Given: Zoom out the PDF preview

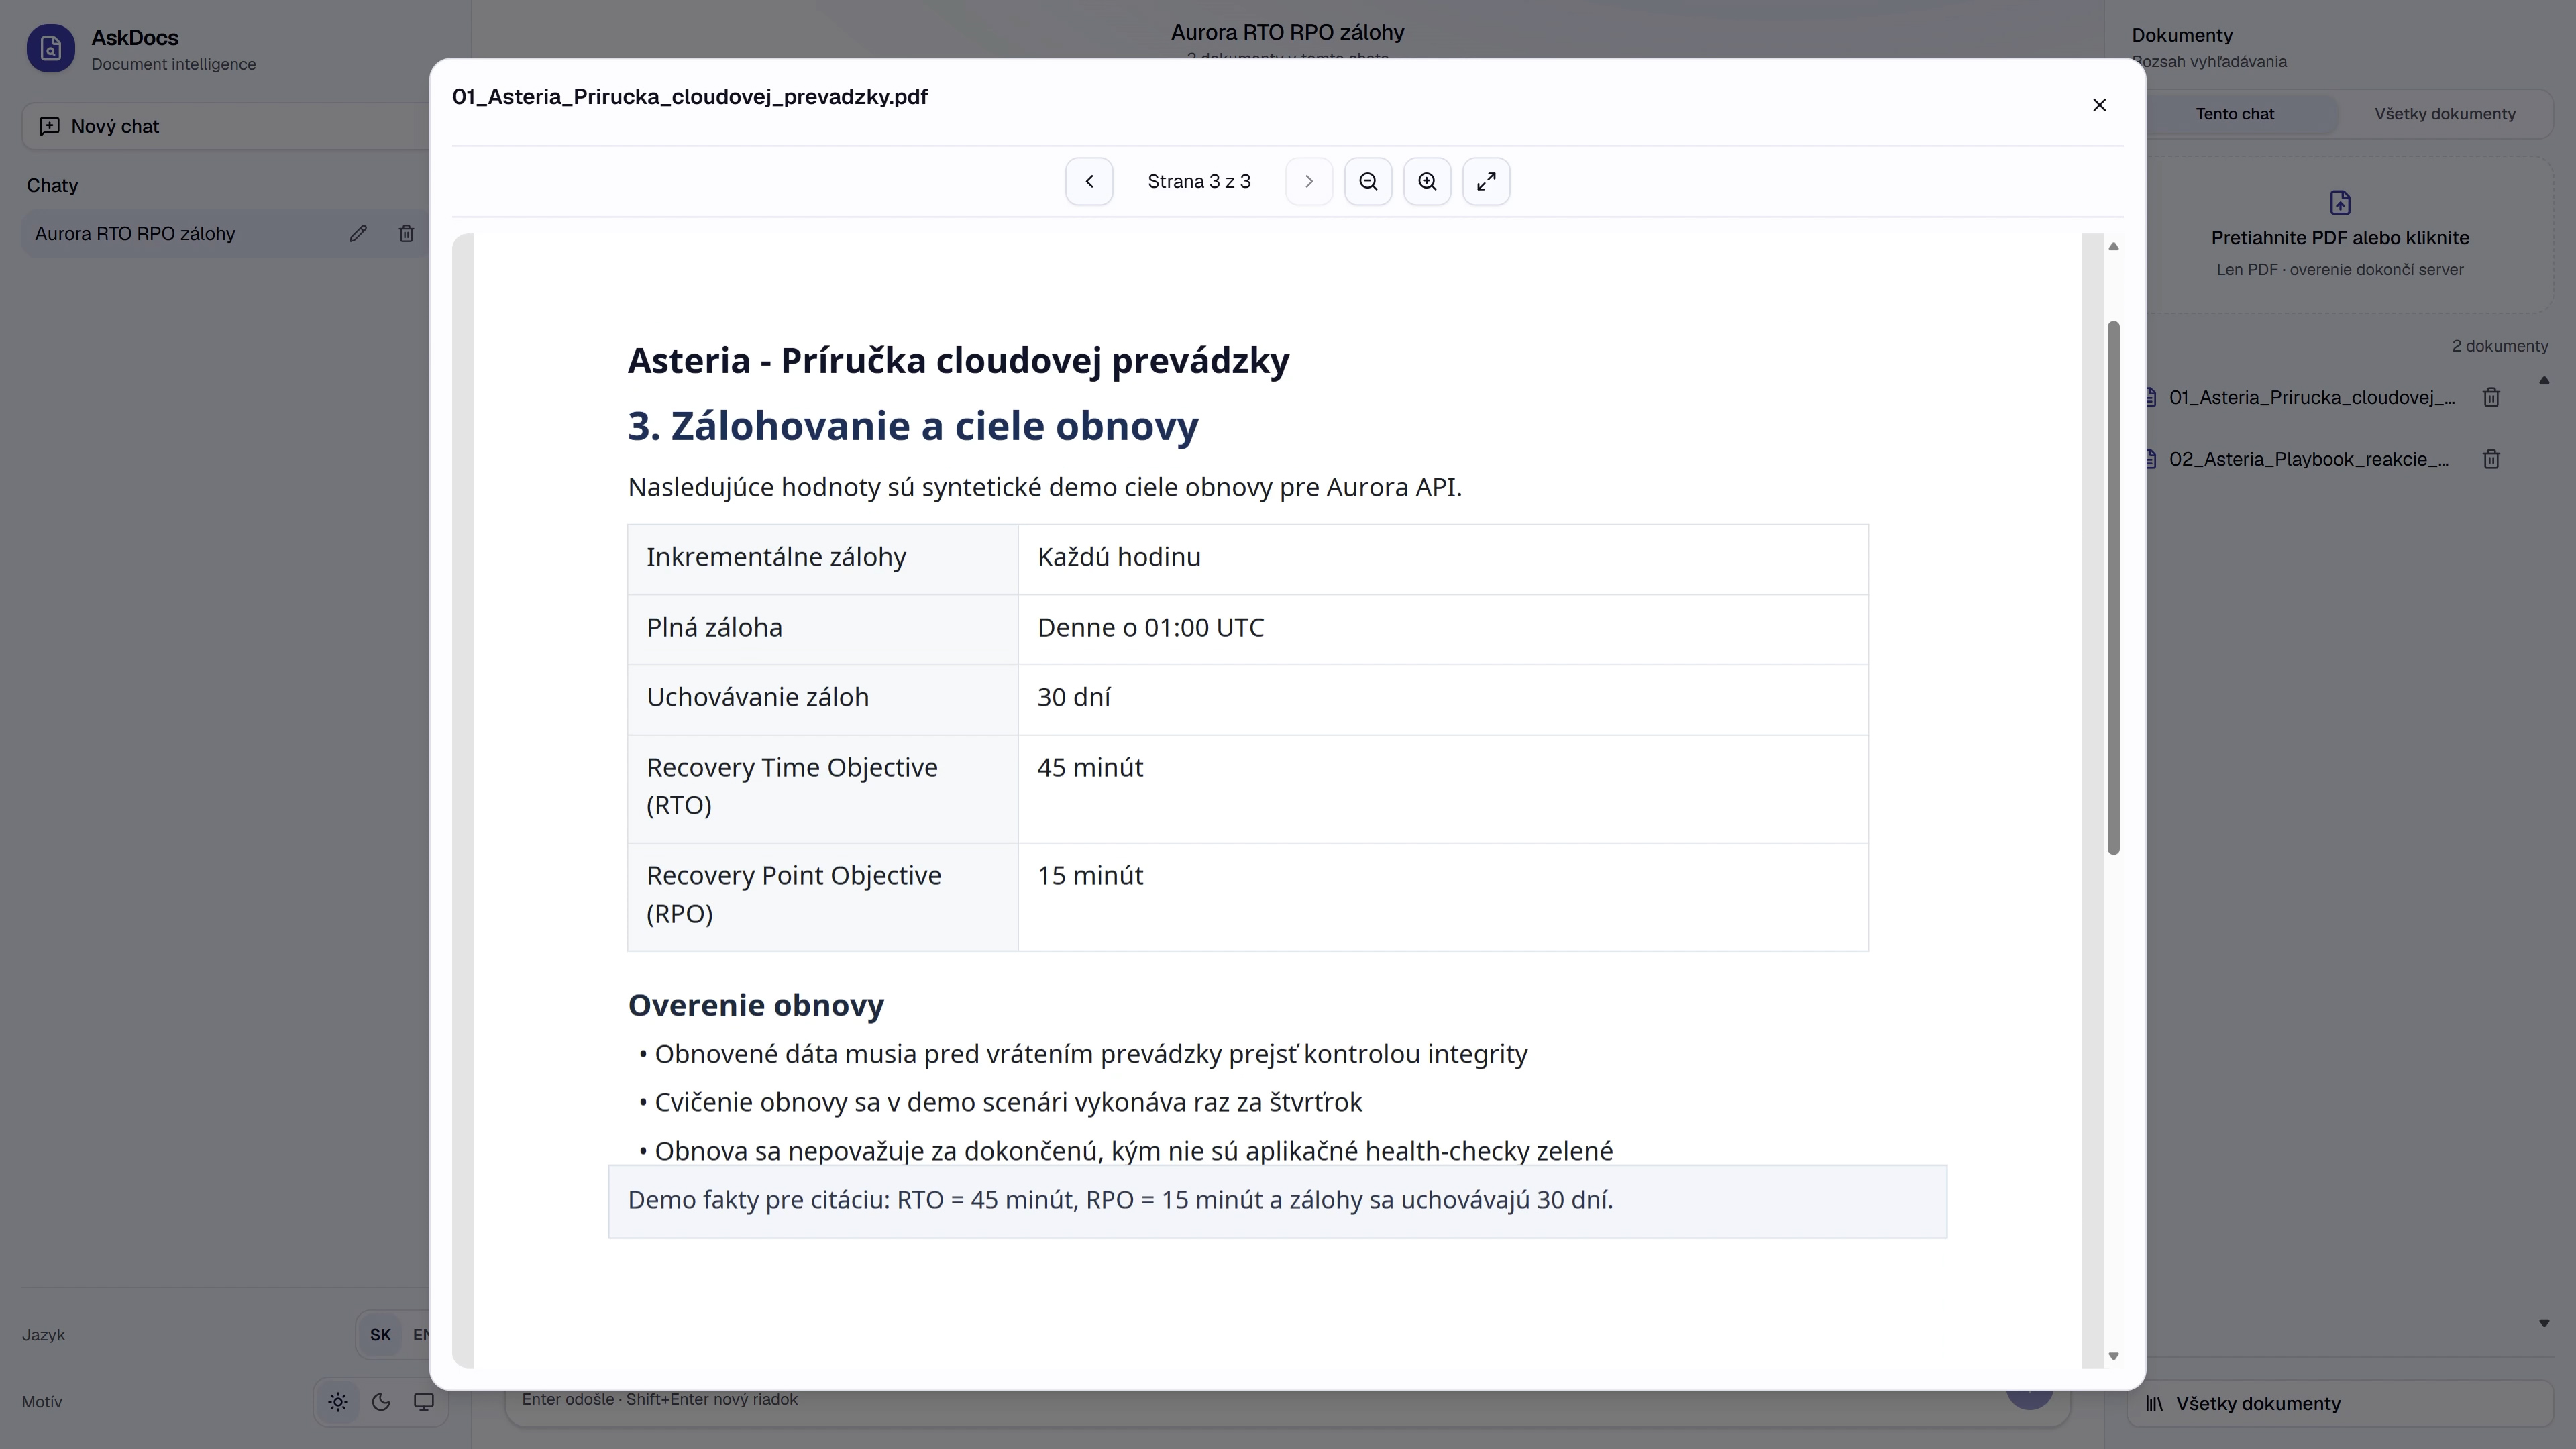Looking at the screenshot, I should (1368, 181).
